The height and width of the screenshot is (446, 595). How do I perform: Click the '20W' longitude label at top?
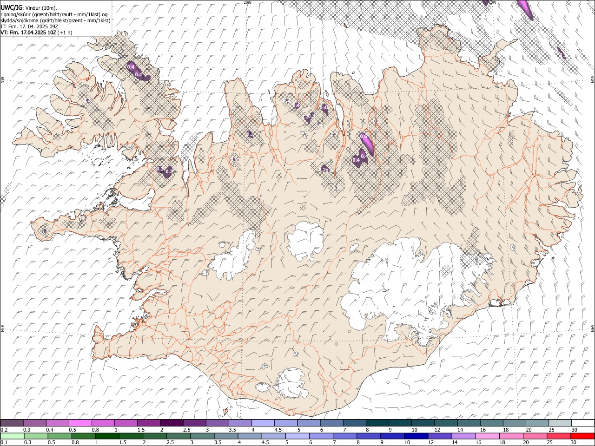click(x=247, y=2)
